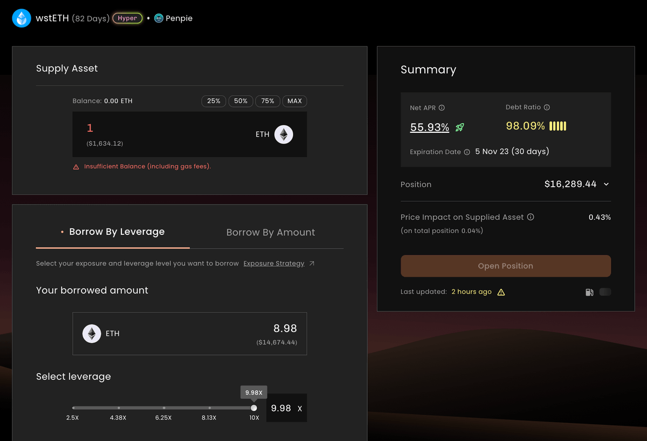Toggle the gas switch next to pump icon
Viewport: 647px width, 441px height.
pyautogui.click(x=605, y=292)
